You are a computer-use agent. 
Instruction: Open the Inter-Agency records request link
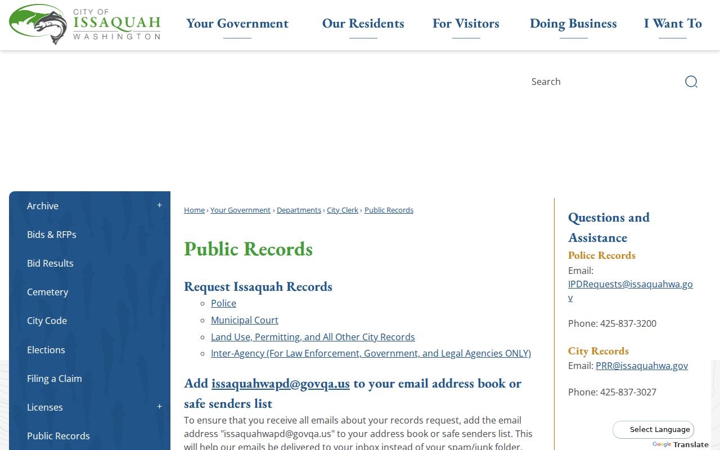pos(371,353)
